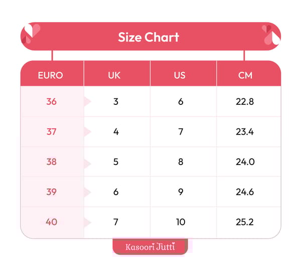Click the arrow marker beside Euro 39
Screen dimensions: 301x272
coord(87,192)
